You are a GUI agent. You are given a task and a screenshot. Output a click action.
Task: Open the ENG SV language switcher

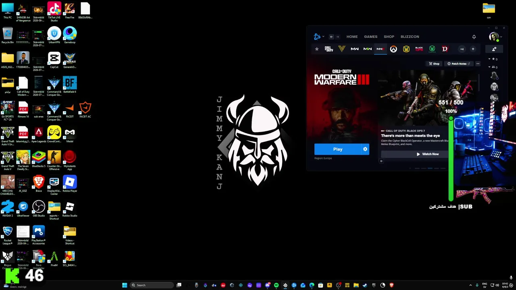(x=485, y=285)
